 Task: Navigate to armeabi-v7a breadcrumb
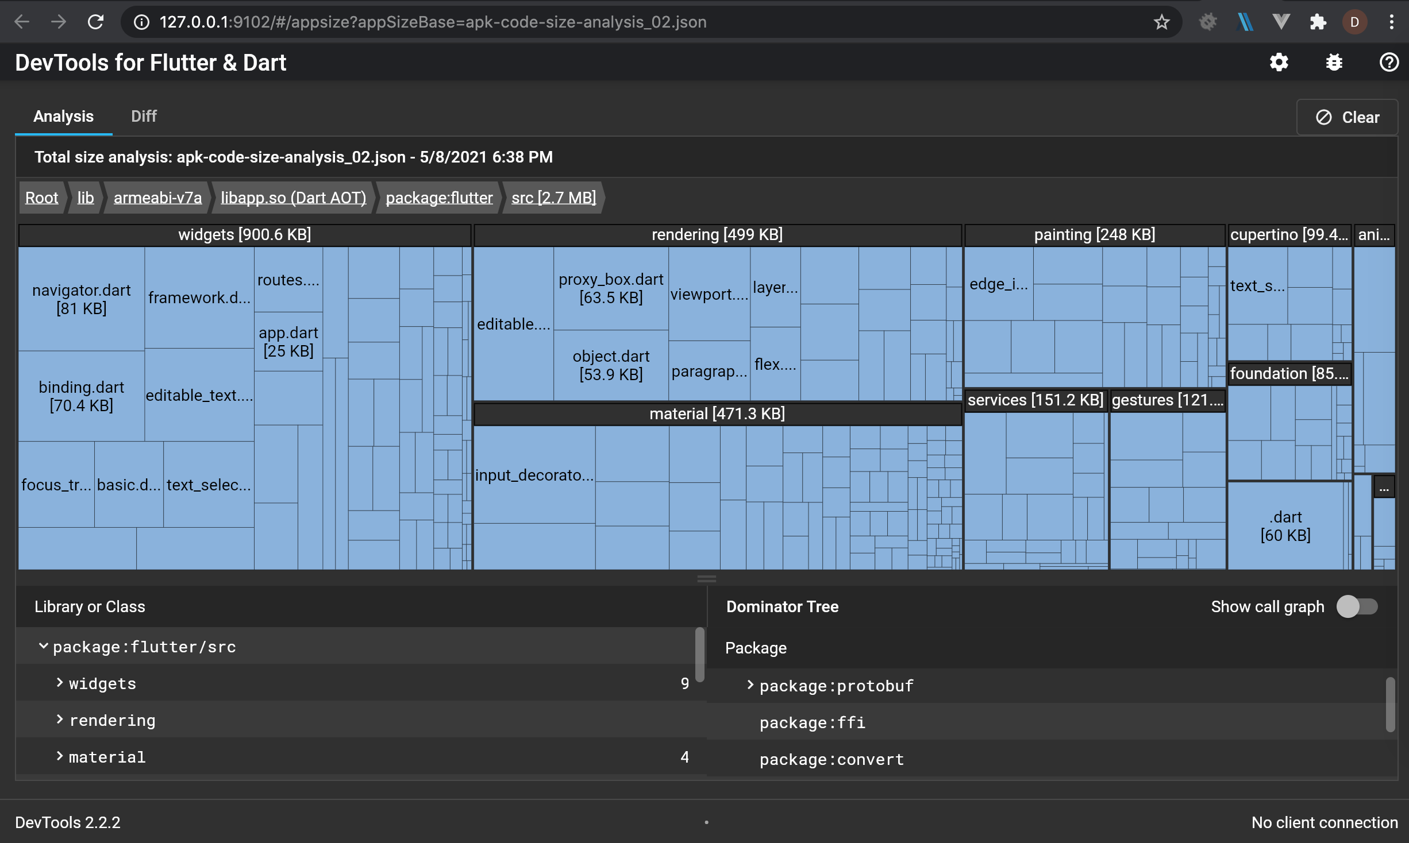(157, 198)
